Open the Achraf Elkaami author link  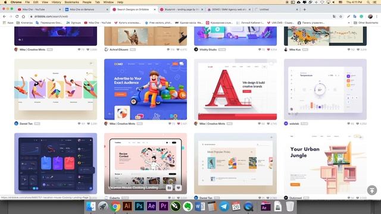tap(119, 49)
